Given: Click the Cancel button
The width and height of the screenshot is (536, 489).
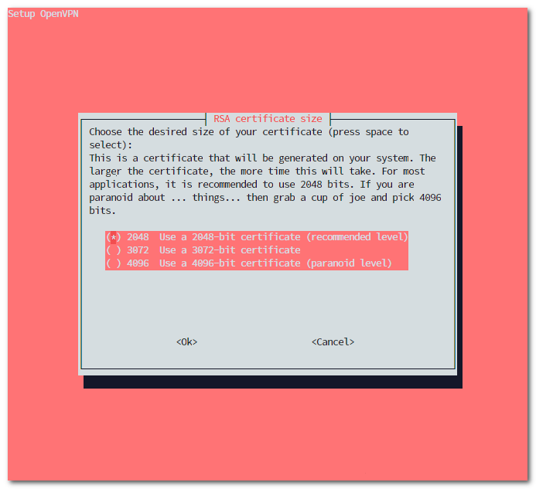Looking at the screenshot, I should tap(333, 341).
